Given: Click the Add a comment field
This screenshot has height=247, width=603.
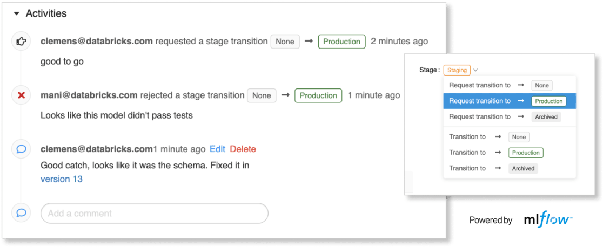Looking at the screenshot, I should 155,213.
